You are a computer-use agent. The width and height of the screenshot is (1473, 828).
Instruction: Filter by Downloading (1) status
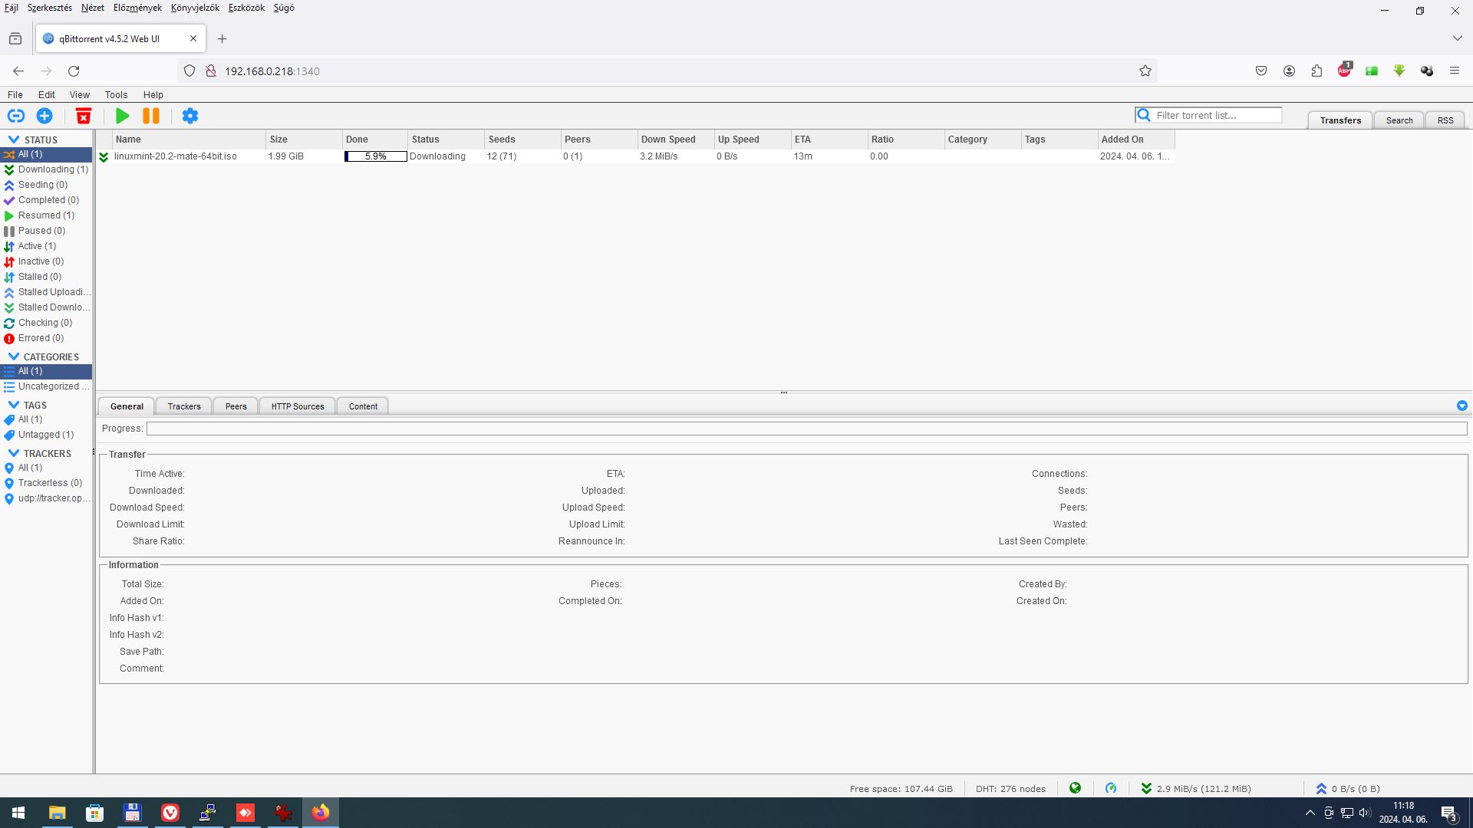[x=52, y=169]
